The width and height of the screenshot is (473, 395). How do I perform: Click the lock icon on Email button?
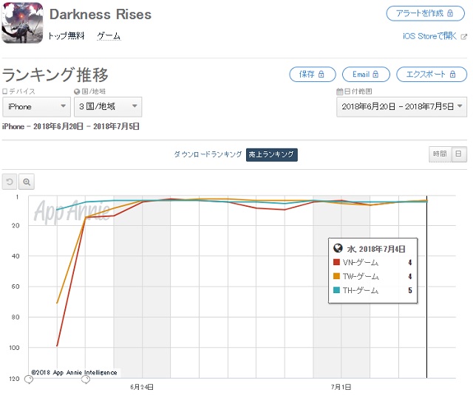coord(377,75)
